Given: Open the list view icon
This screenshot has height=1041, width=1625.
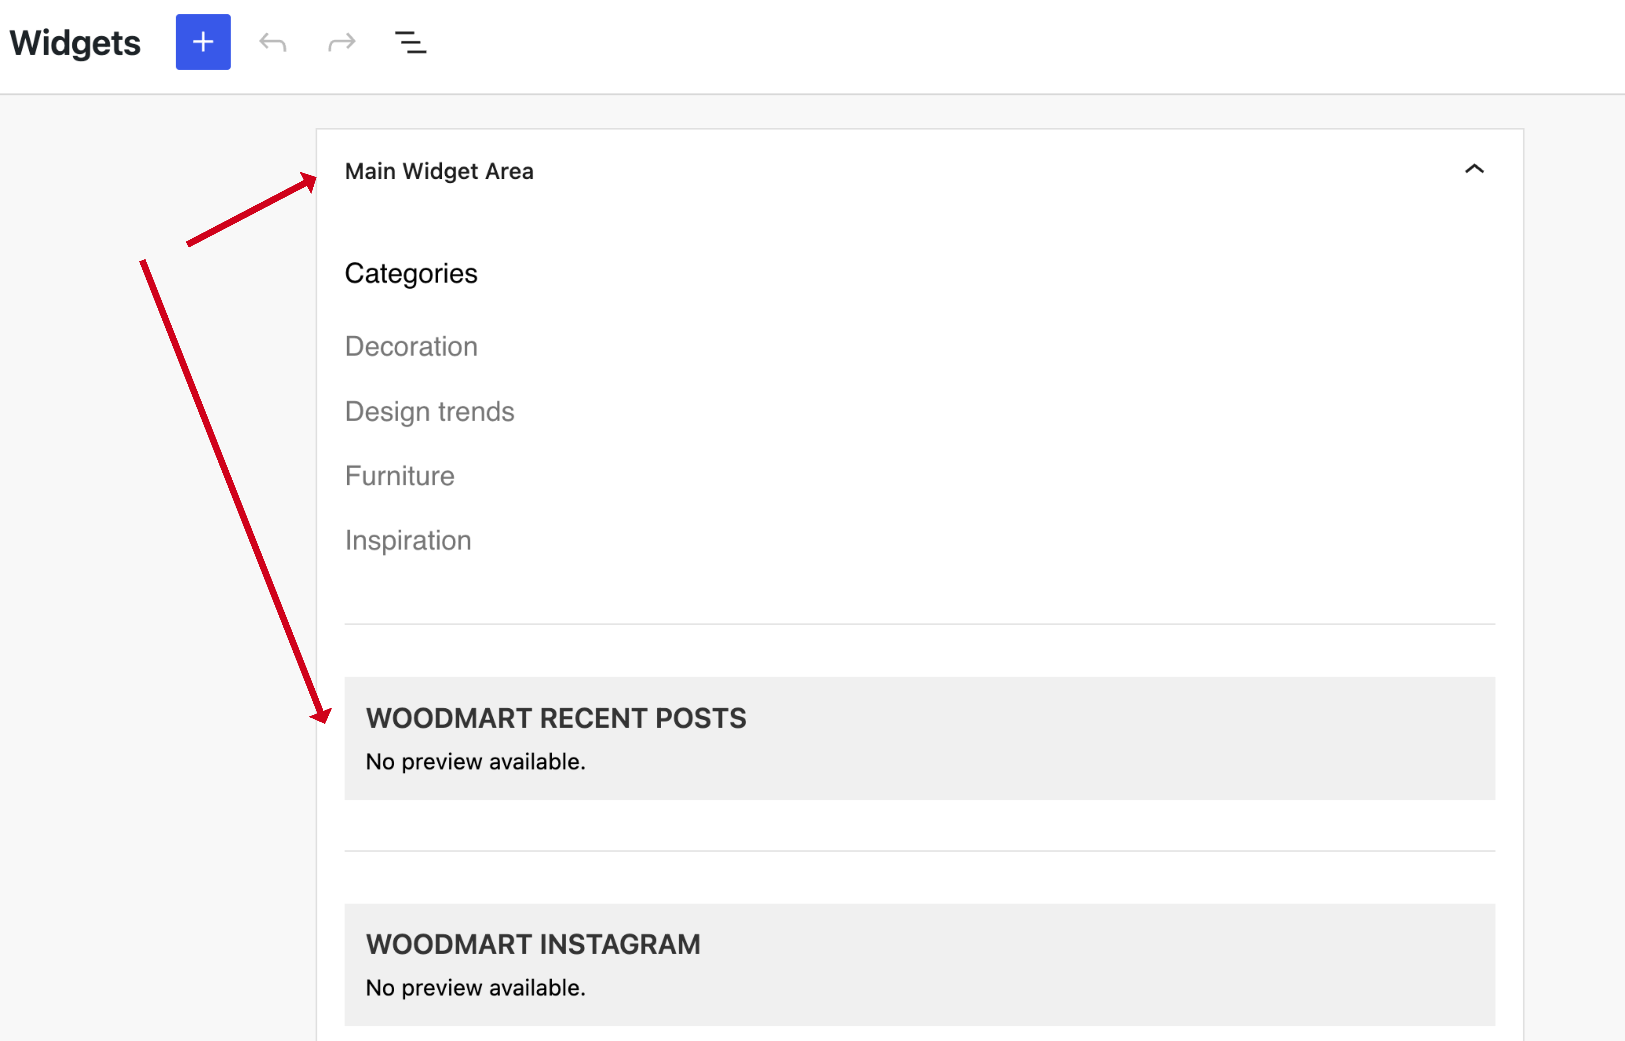Looking at the screenshot, I should pos(410,42).
